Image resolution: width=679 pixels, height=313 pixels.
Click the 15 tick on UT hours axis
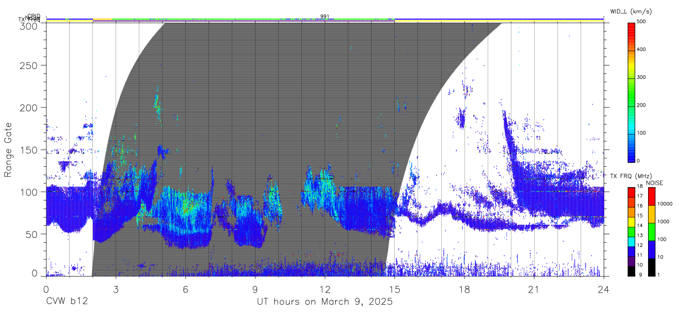pyautogui.click(x=395, y=289)
